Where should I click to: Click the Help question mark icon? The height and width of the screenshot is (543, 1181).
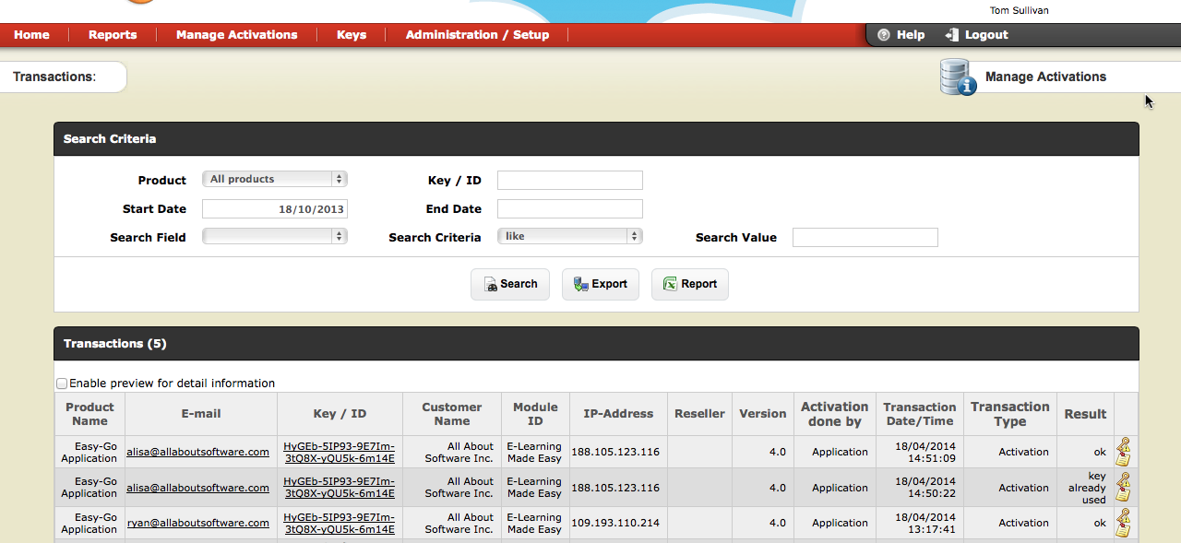[x=884, y=35]
